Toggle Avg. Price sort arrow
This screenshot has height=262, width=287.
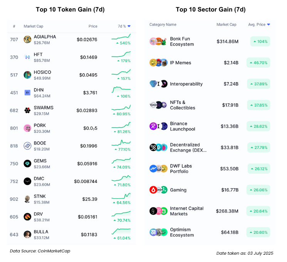click(x=269, y=25)
